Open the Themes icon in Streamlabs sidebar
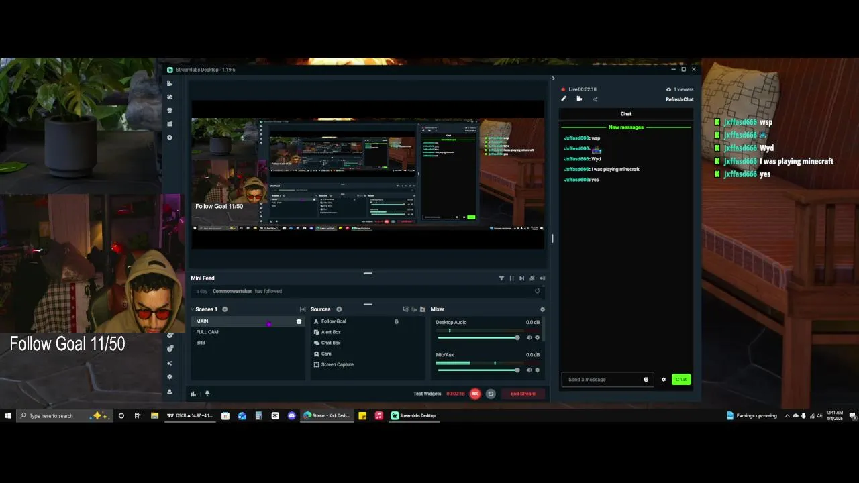 pos(170,97)
